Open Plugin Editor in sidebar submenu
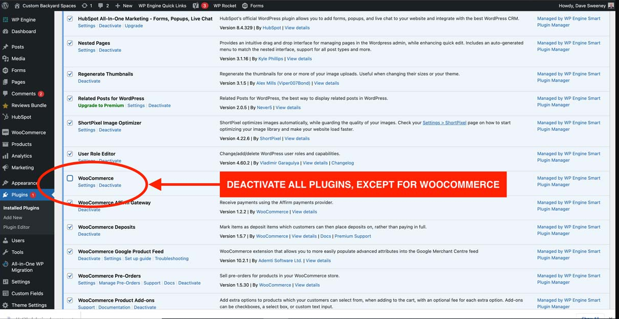The width and height of the screenshot is (619, 319). pos(16,227)
